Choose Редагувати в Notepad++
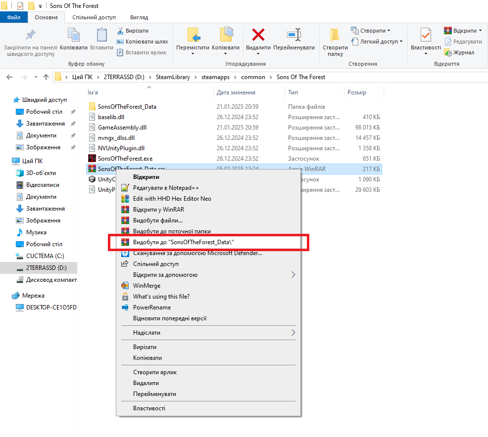This screenshot has width=488, height=437. pyautogui.click(x=208, y=188)
